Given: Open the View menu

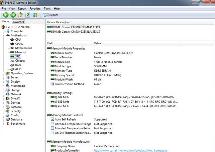Looking at the screenshot, I should pyautogui.click(x=12, y=8).
